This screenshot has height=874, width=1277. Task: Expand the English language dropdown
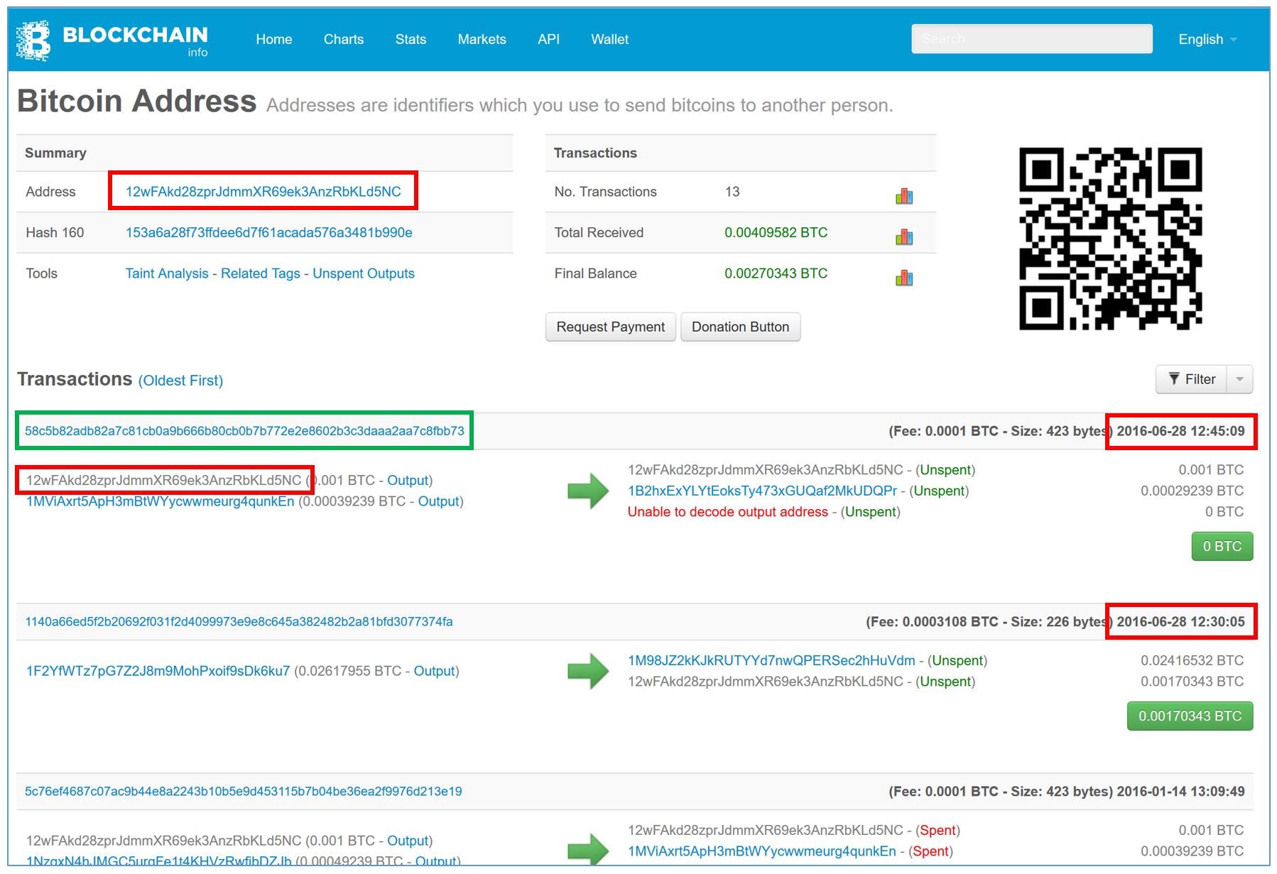click(x=1207, y=39)
